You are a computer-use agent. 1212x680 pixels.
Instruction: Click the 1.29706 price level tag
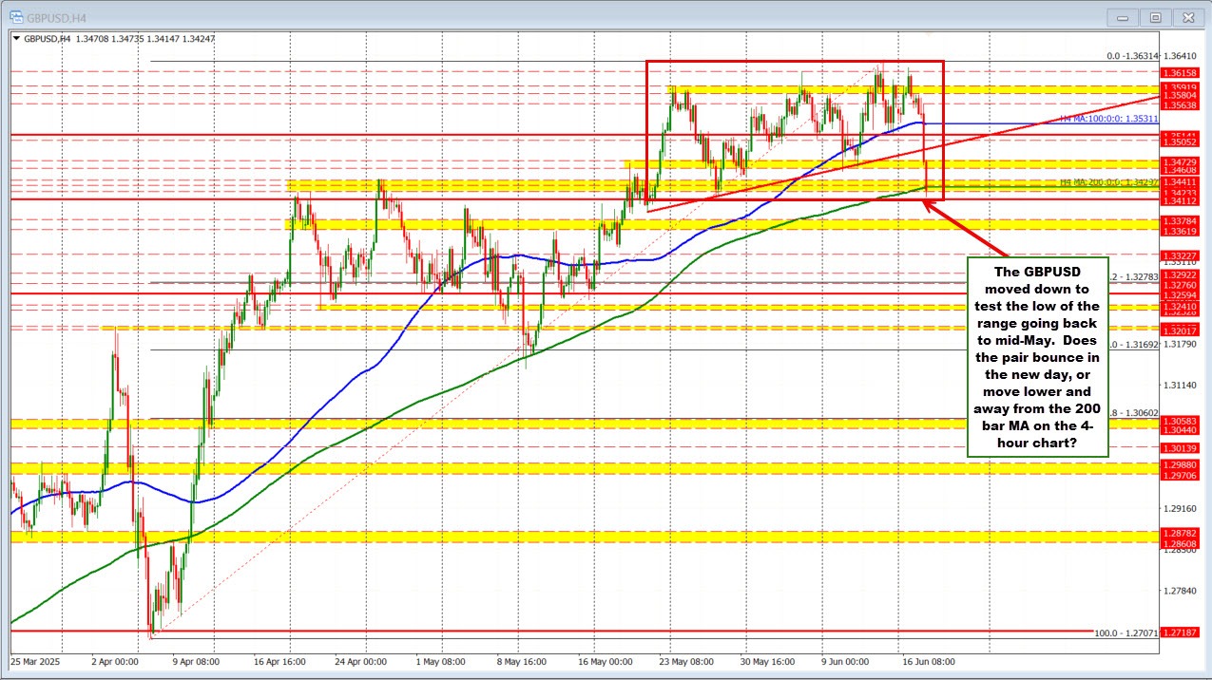click(1179, 474)
